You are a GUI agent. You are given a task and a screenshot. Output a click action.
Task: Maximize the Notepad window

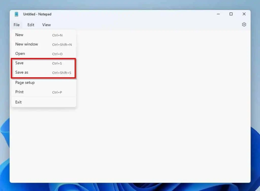[x=231, y=14]
